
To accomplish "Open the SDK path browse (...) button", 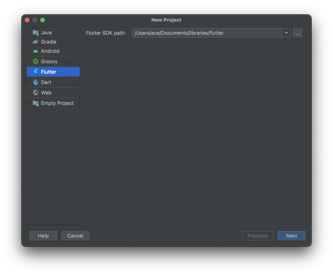I will 298,33.
